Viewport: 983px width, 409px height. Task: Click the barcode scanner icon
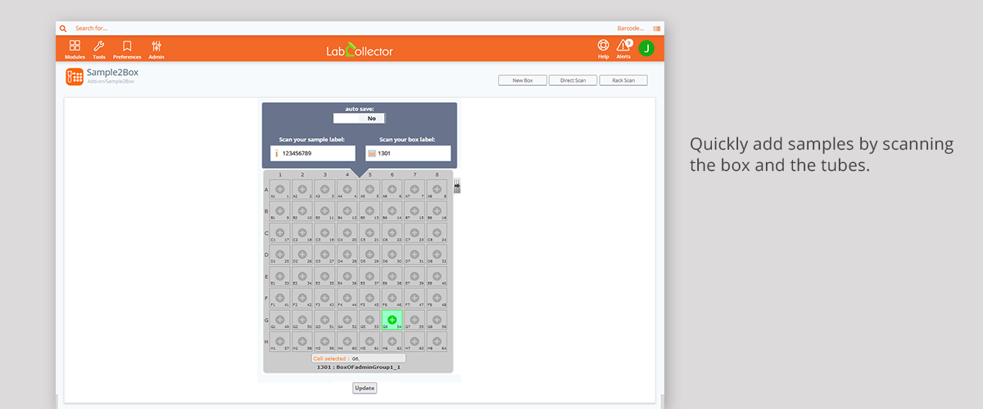tap(657, 29)
